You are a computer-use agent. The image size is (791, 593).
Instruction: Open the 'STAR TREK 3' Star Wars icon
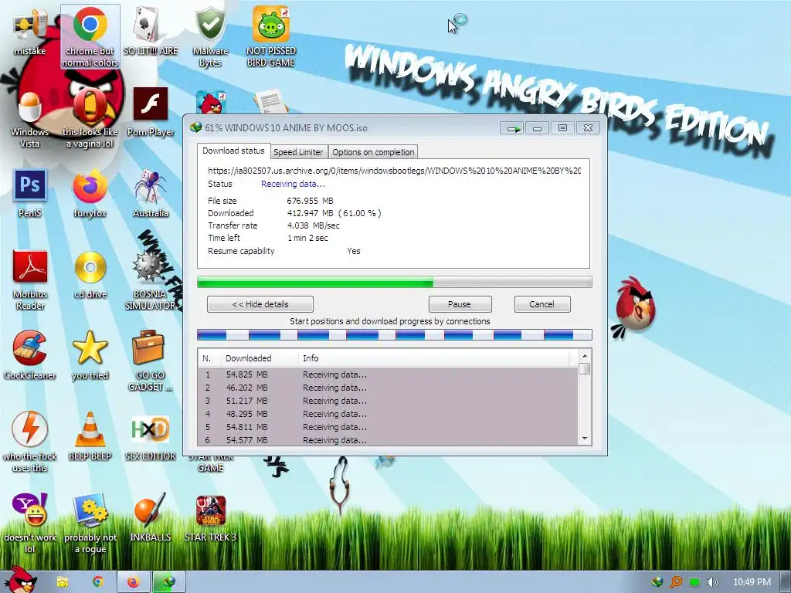click(210, 518)
